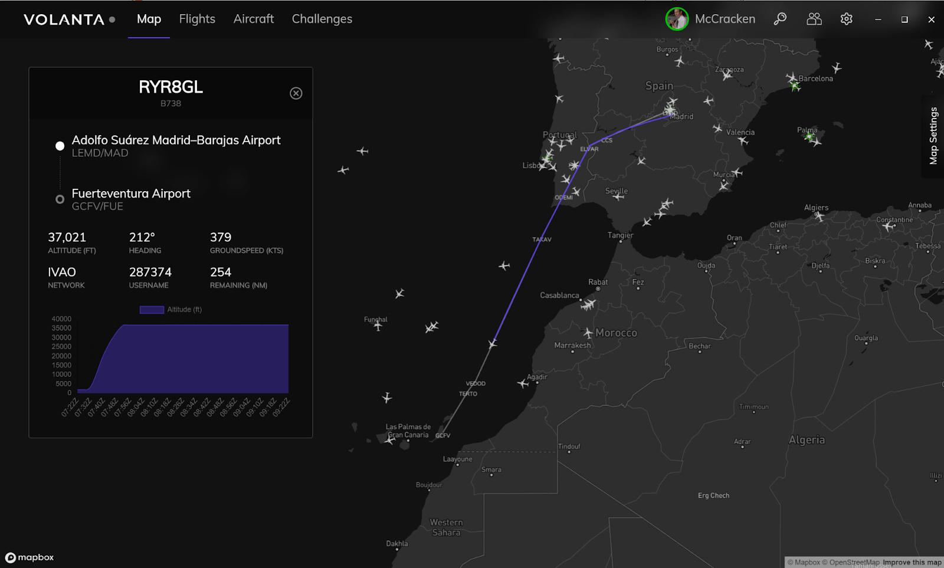Click the 254 remaining distance value
Image resolution: width=944 pixels, height=568 pixels.
pos(221,272)
